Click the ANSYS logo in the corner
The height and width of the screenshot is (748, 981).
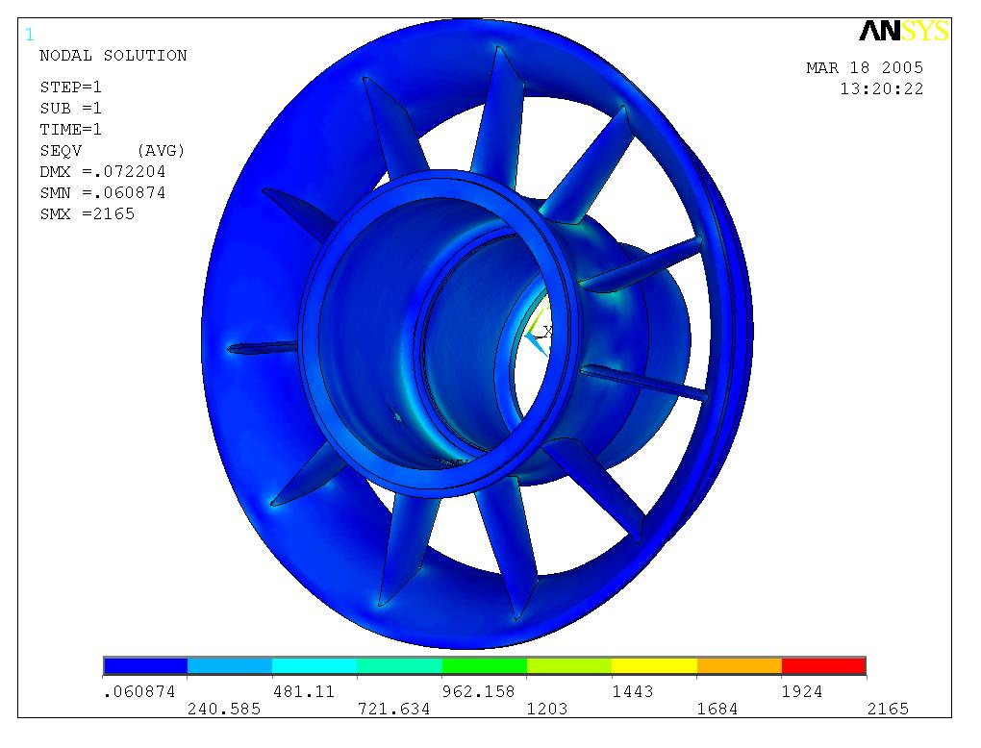(x=903, y=32)
